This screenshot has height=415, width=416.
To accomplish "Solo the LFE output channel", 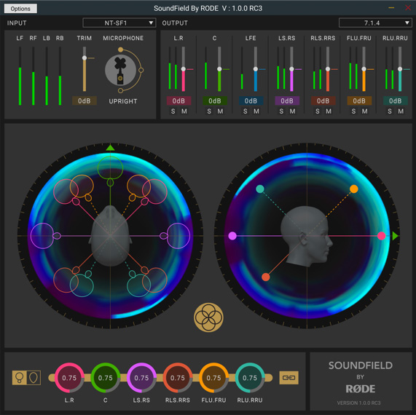I will pyautogui.click(x=245, y=111).
